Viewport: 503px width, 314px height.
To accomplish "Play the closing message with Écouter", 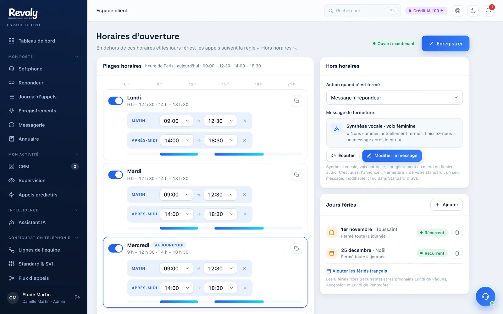I will (x=343, y=155).
